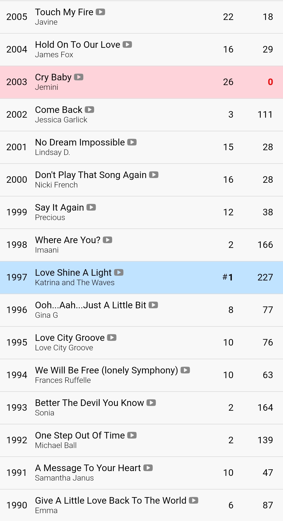283x521 pixels.
Task: Play the Come Back video
Action: point(90,110)
